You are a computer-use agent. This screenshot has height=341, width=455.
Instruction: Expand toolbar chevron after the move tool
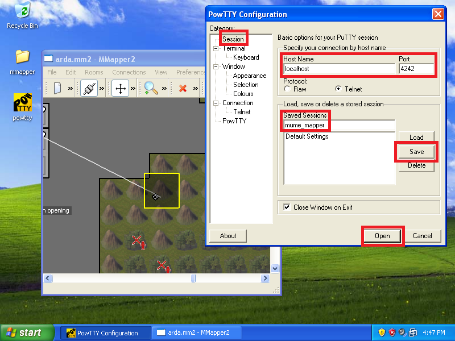pyautogui.click(x=133, y=88)
